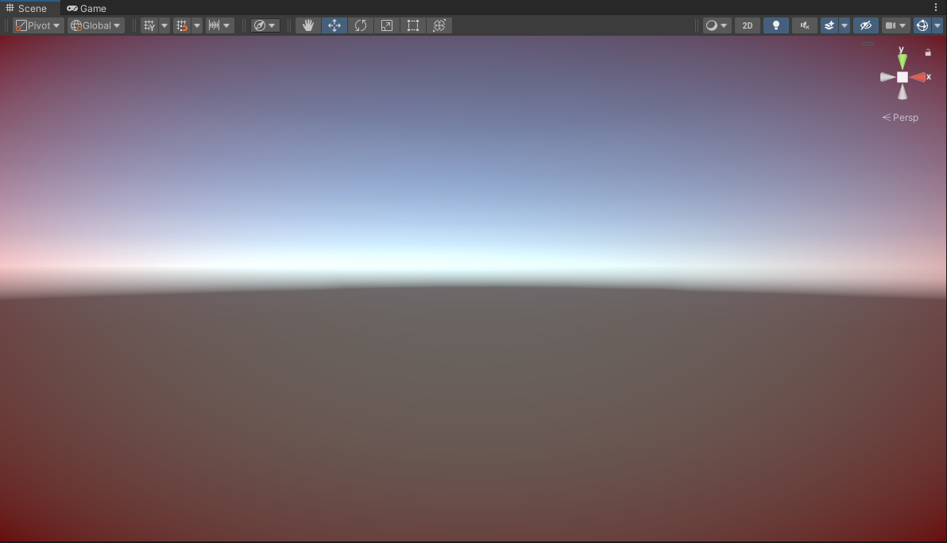947x543 pixels.
Task: Toggle scene lighting with lightbulb button
Action: (x=776, y=25)
